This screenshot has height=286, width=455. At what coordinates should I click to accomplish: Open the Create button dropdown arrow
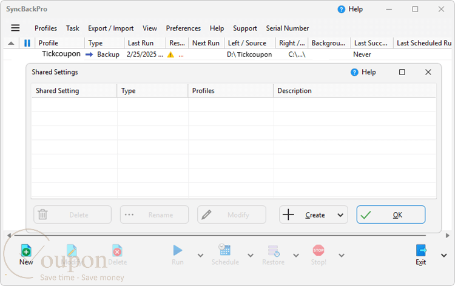[340, 215]
